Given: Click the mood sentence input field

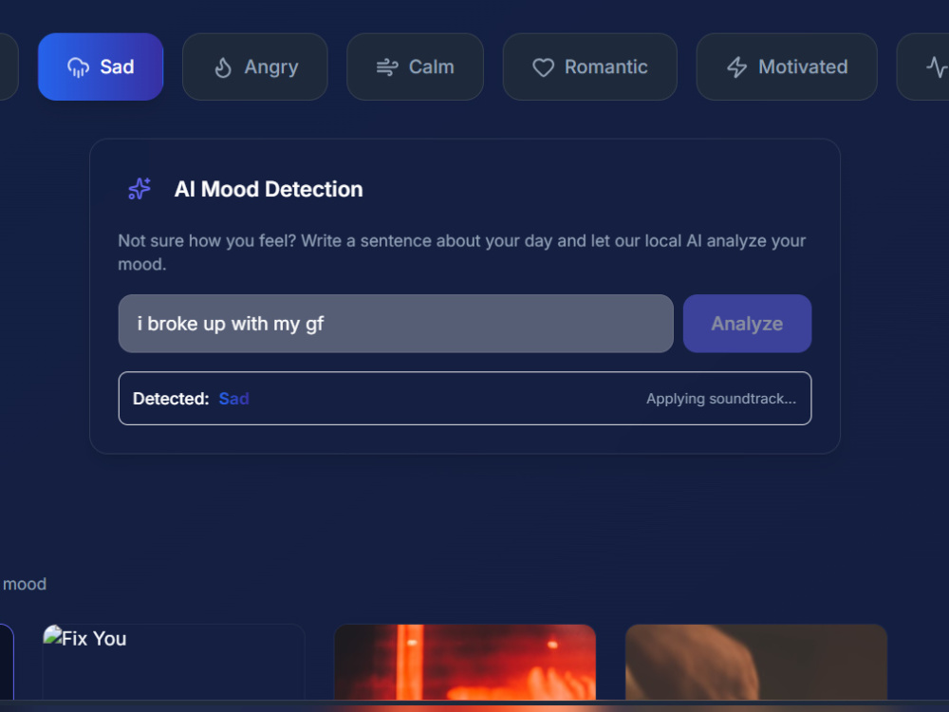Looking at the screenshot, I should [396, 324].
